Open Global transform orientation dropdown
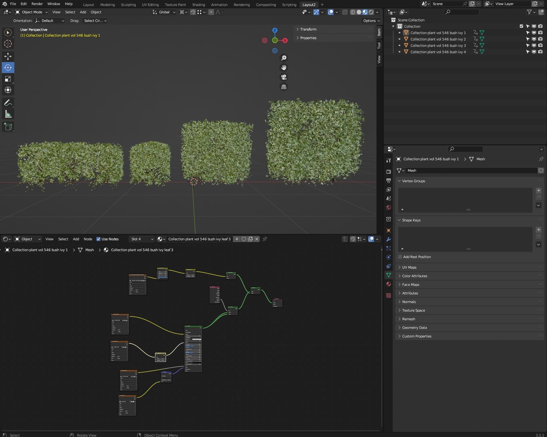The height and width of the screenshot is (437, 547). point(164,12)
